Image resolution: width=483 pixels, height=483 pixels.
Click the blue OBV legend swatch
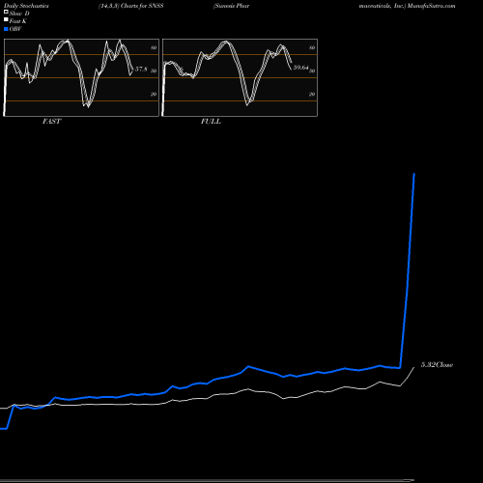click(6, 29)
